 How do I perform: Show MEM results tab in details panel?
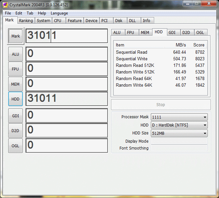pyautogui.click(x=145, y=32)
